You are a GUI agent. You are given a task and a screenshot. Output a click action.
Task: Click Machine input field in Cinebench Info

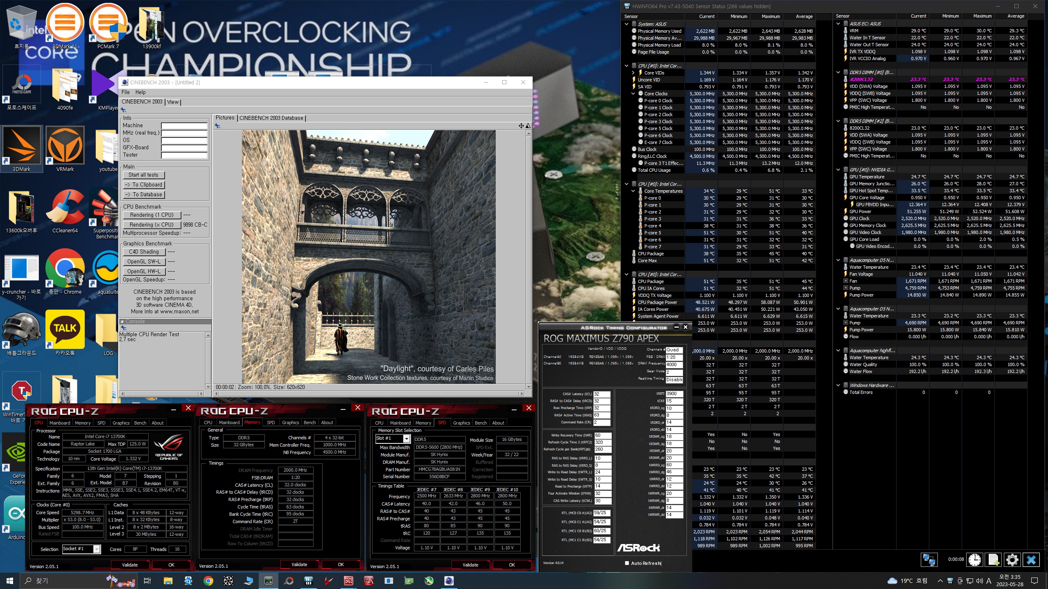coord(184,126)
